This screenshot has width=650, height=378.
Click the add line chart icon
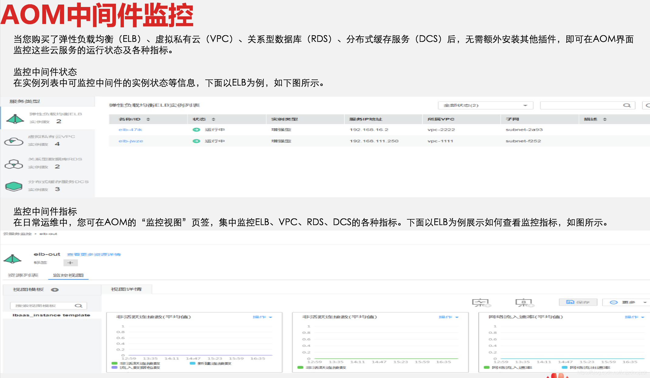coord(480,302)
